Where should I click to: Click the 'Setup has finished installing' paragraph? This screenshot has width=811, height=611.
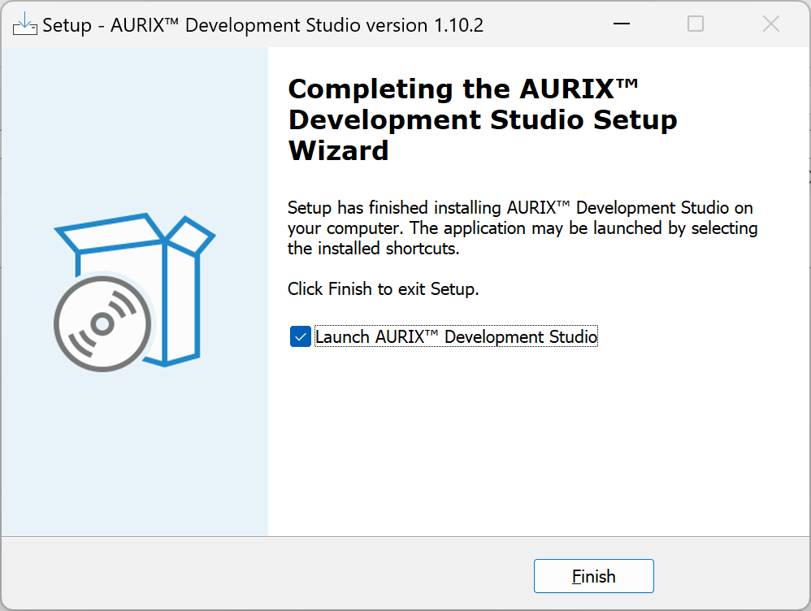[523, 228]
